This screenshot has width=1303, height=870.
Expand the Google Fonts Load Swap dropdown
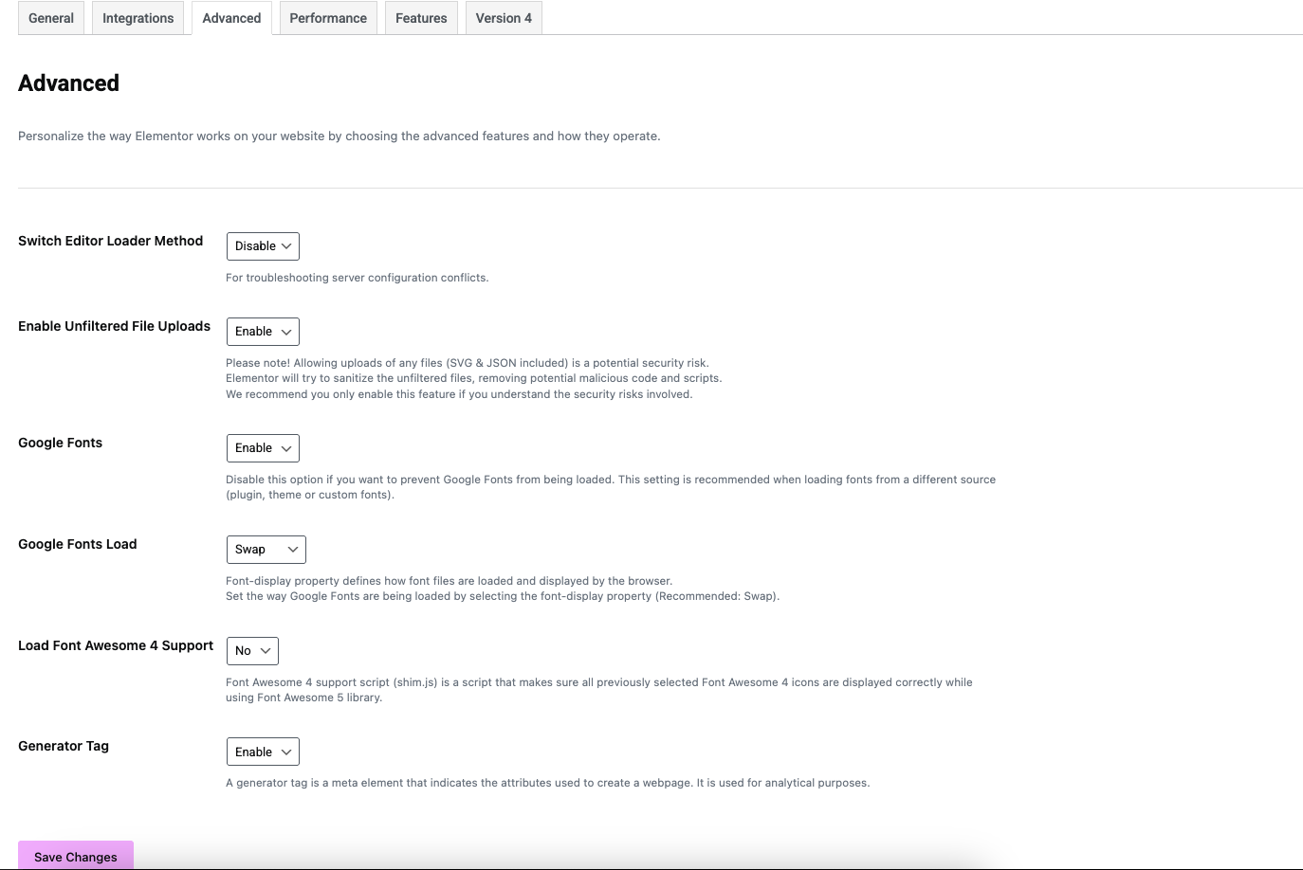(266, 550)
